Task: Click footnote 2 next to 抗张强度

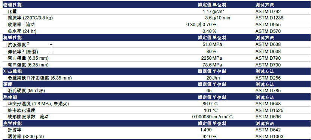Action: coord(28,43)
